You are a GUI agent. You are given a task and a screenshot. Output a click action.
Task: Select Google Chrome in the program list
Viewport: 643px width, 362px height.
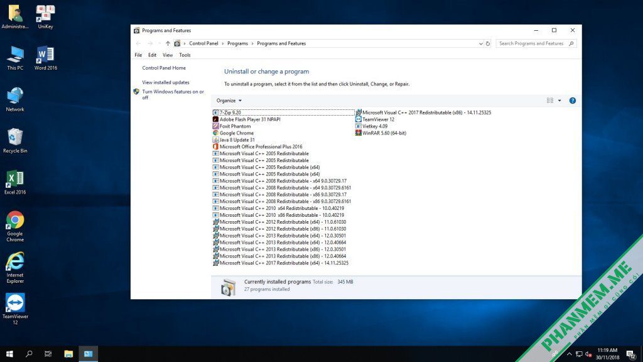[x=233, y=133]
